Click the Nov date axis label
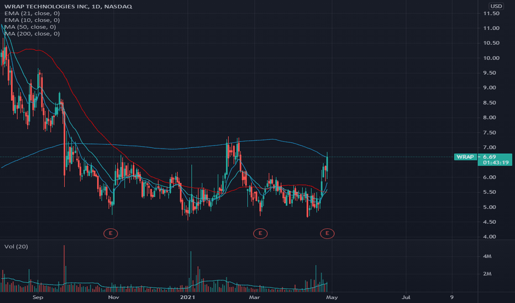 113,297
